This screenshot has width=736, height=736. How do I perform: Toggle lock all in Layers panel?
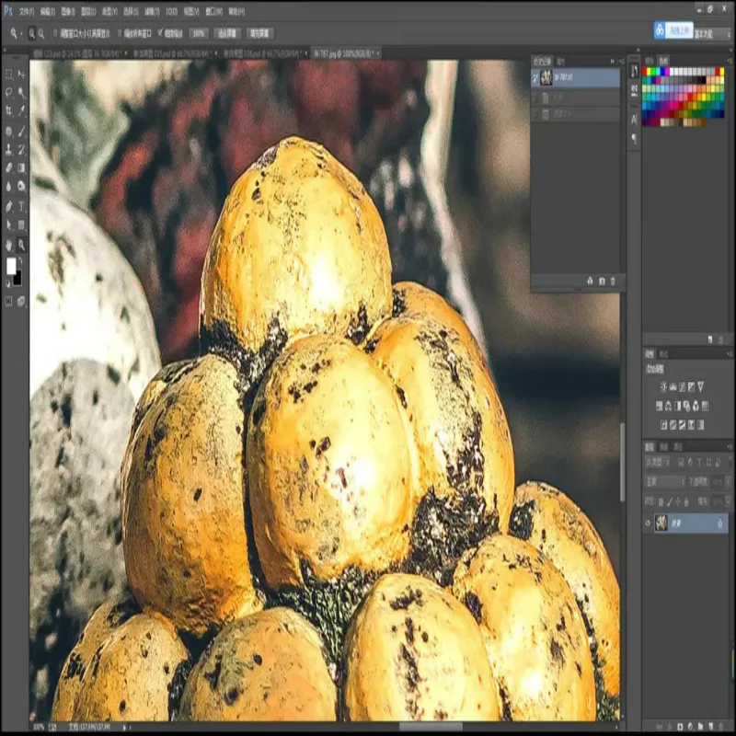pyautogui.click(x=686, y=502)
